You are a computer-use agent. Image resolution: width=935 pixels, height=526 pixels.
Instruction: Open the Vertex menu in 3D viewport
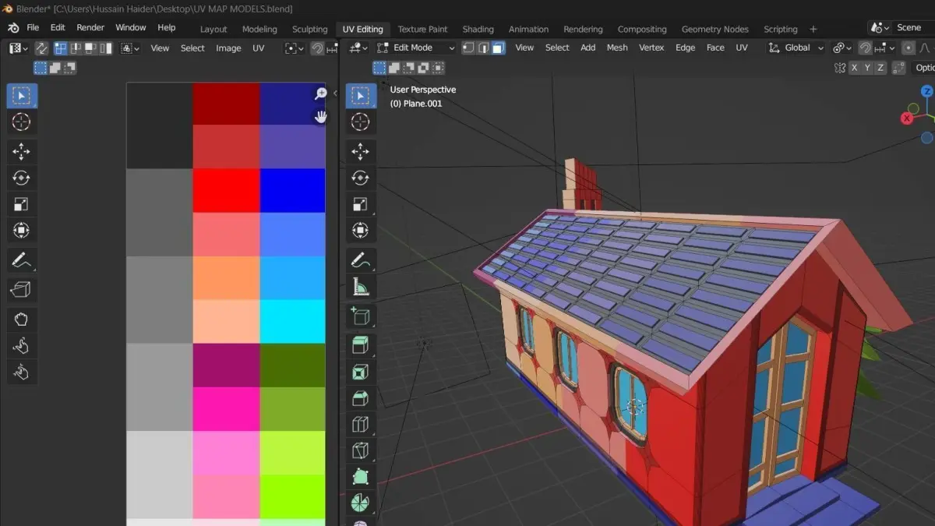point(651,48)
